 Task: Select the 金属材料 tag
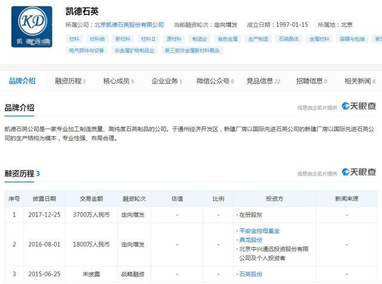(319, 39)
